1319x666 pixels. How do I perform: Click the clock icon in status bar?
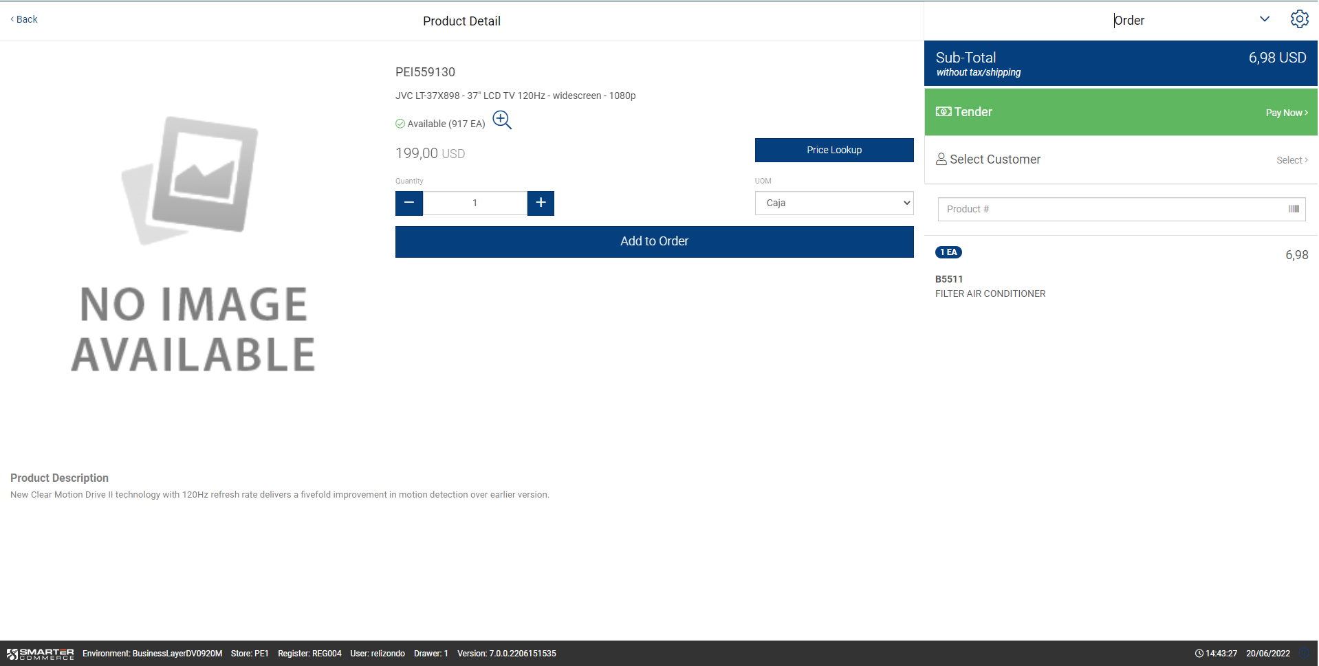click(x=1199, y=654)
